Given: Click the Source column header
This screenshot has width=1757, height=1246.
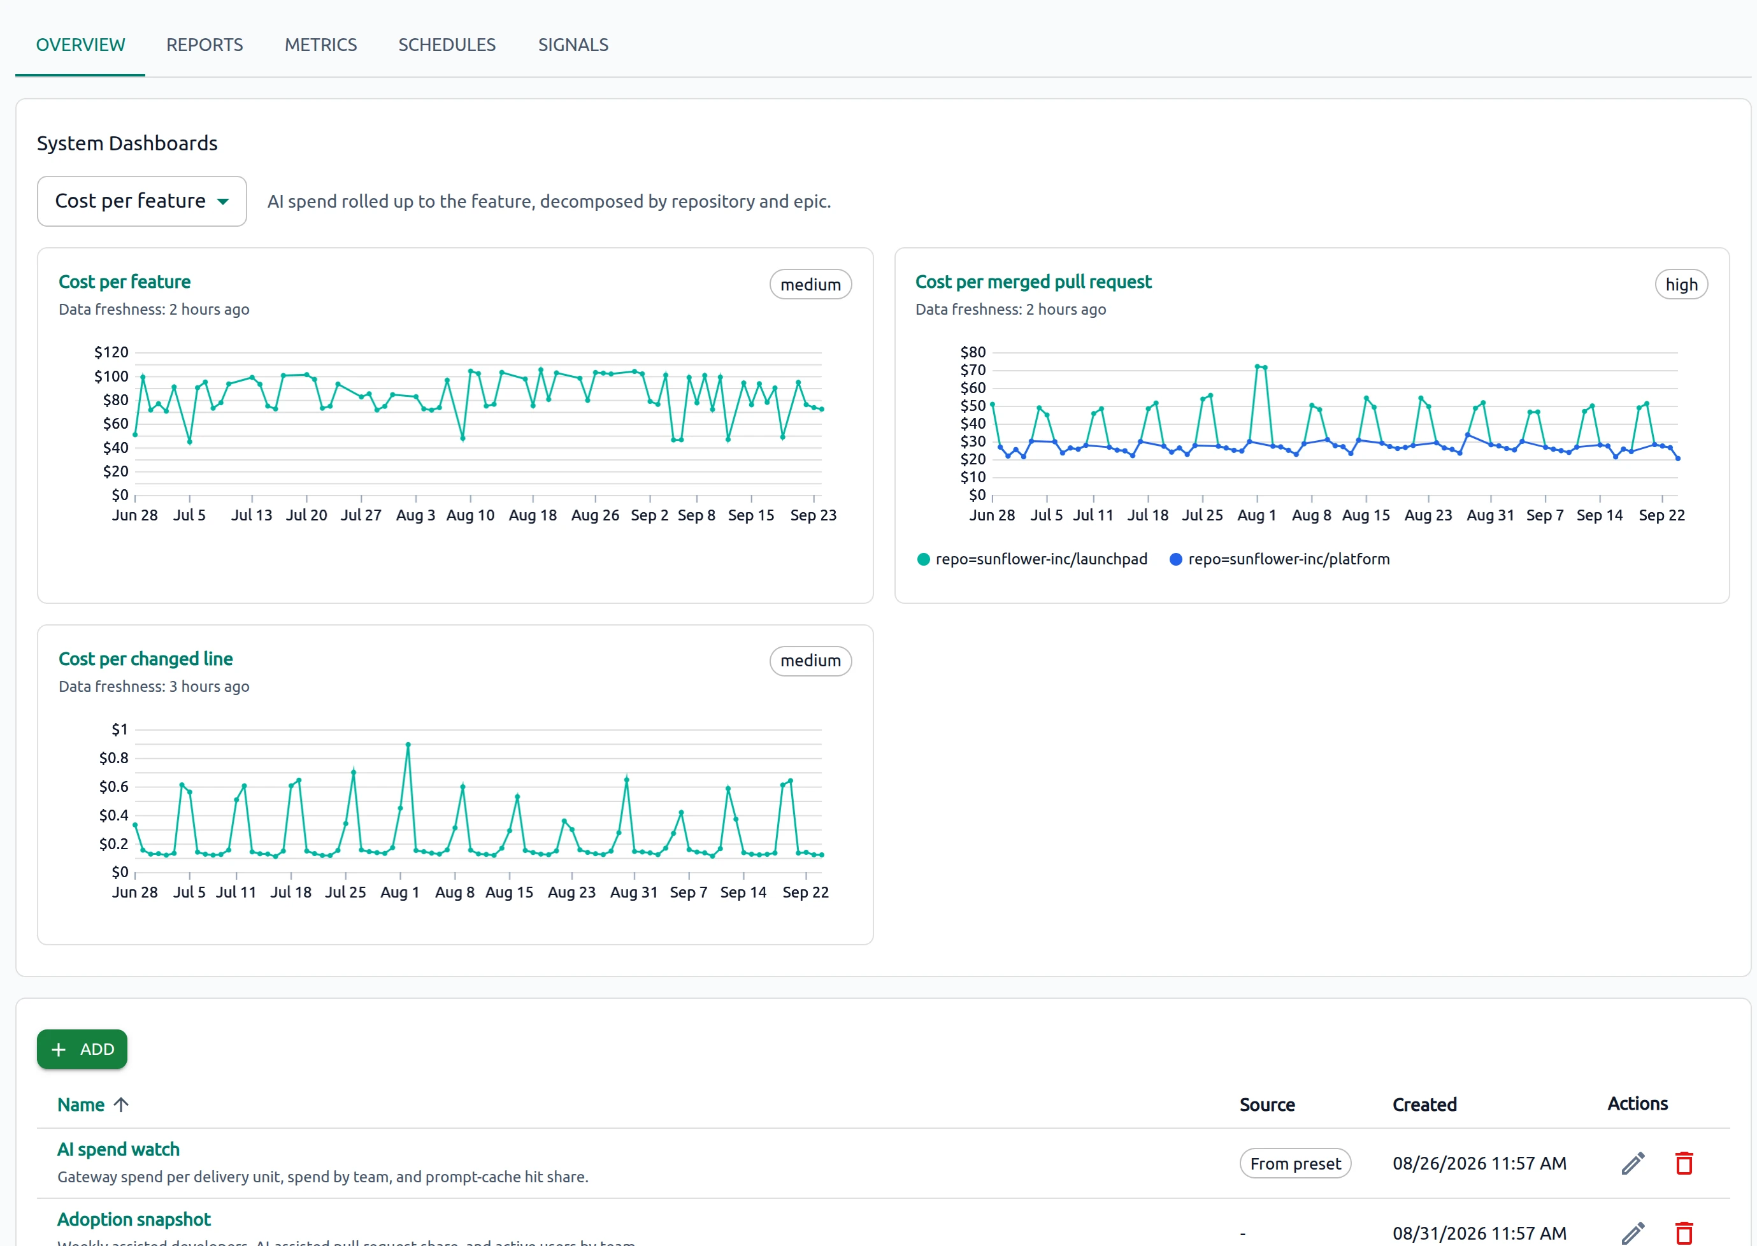Looking at the screenshot, I should click(1266, 1105).
